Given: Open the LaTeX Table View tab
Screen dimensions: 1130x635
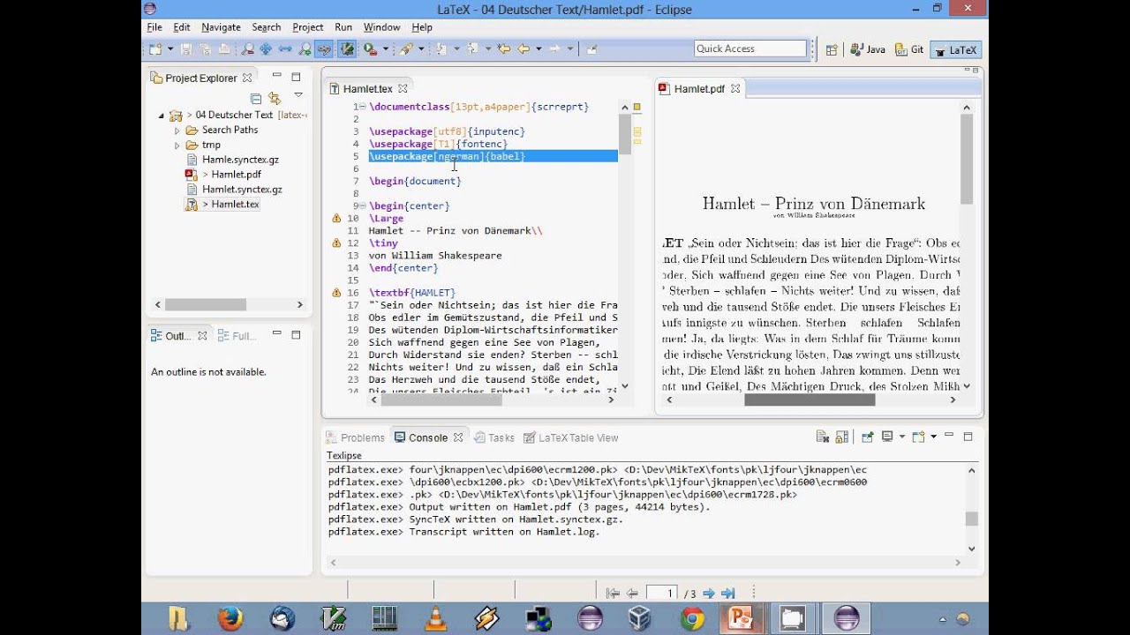Looking at the screenshot, I should tap(571, 437).
